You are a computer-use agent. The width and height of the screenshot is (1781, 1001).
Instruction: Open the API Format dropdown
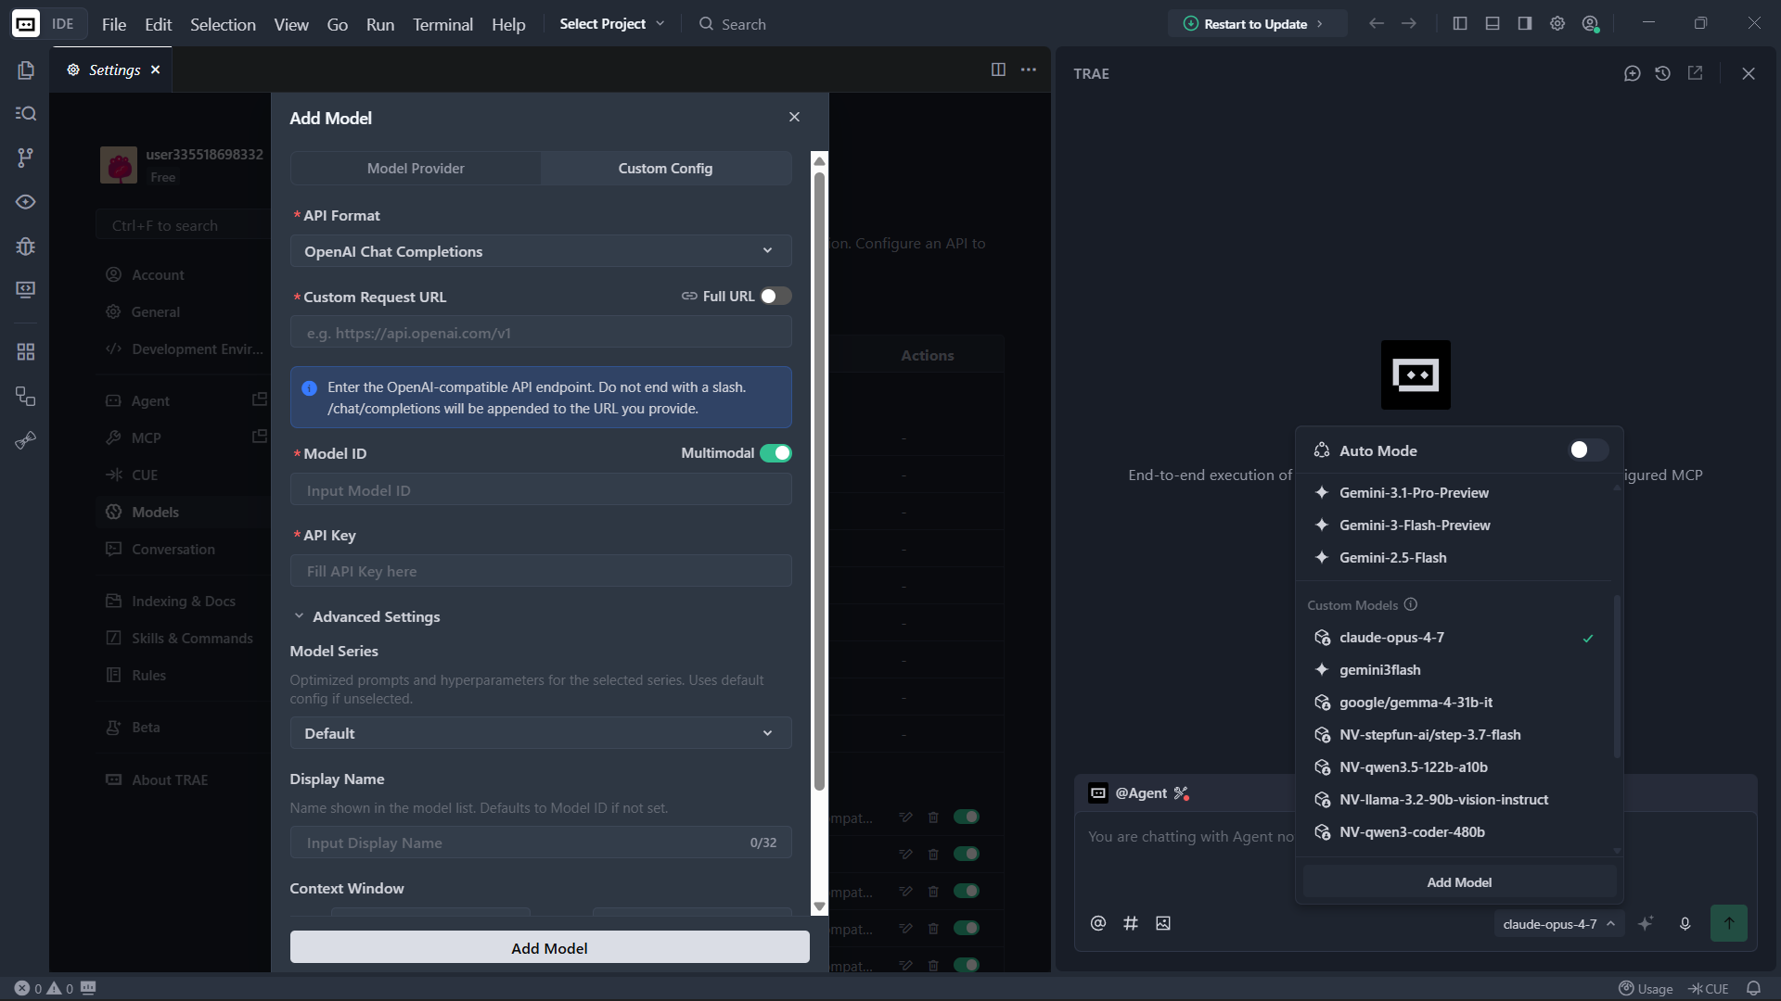(541, 251)
